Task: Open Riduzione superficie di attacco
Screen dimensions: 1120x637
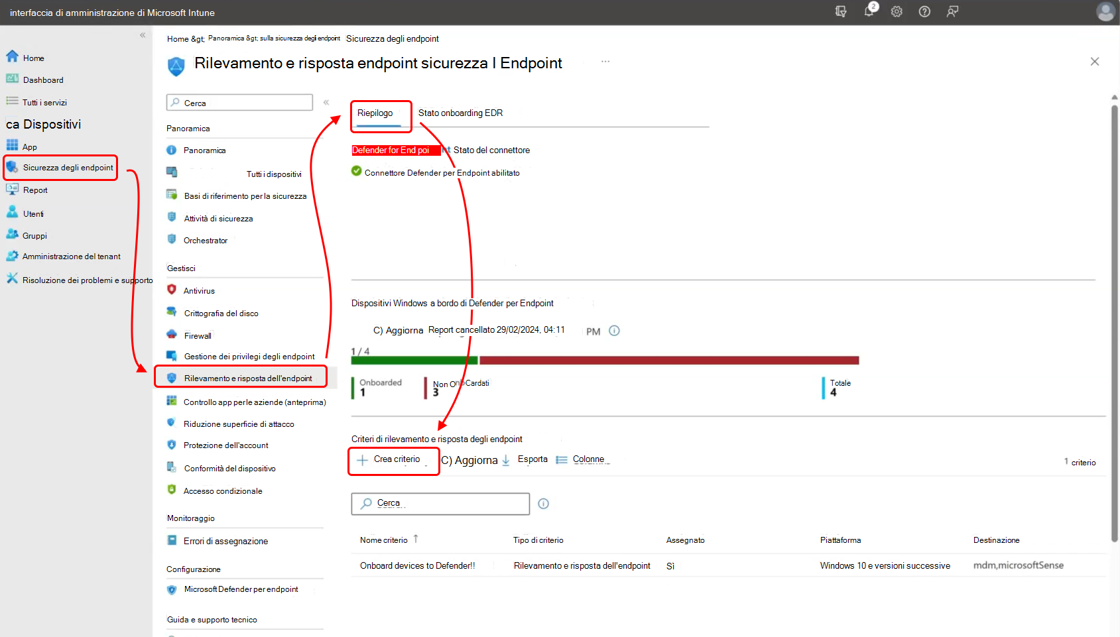Action: pos(239,424)
